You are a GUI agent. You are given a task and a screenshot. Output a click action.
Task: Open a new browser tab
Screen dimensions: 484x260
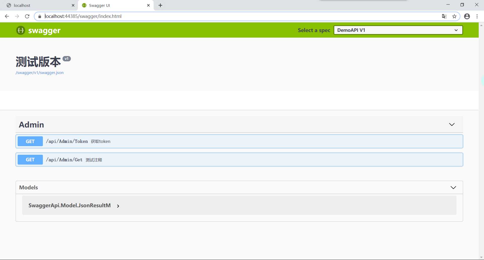click(x=160, y=5)
